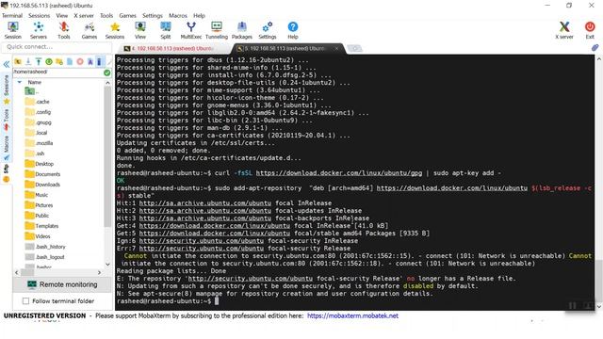The height and width of the screenshot is (339, 603).
Task: Click the new tab button in tab bar
Action: [x=354, y=48]
